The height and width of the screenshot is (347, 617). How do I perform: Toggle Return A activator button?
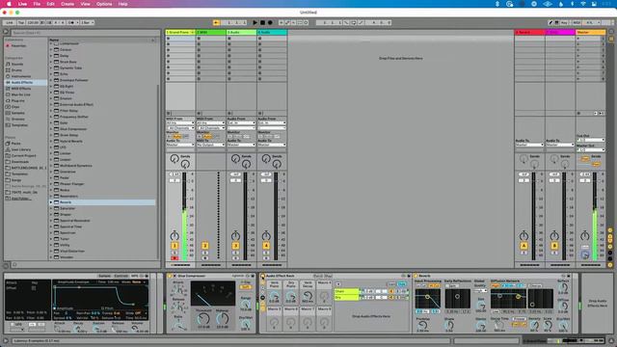(x=523, y=246)
